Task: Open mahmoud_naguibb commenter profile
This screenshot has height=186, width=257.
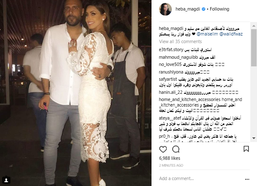Action: [x=179, y=57]
